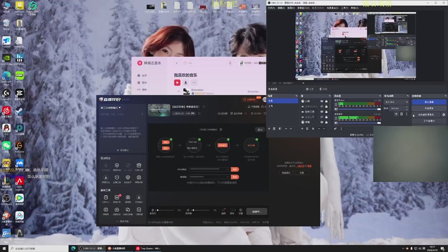
Task: Open advanced audio properties in OBS mixer
Action: tap(335, 129)
